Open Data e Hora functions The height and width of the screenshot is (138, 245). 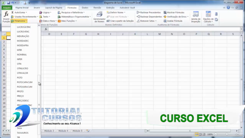click(48, 21)
